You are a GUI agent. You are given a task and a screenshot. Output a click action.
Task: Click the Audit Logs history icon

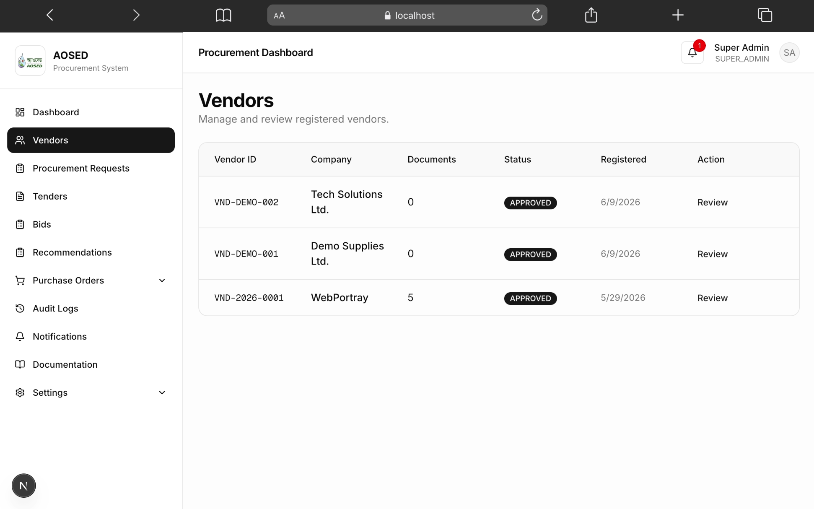(x=20, y=309)
